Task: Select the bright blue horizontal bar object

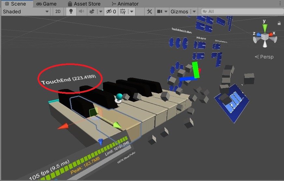Action: pyautogui.click(x=188, y=79)
